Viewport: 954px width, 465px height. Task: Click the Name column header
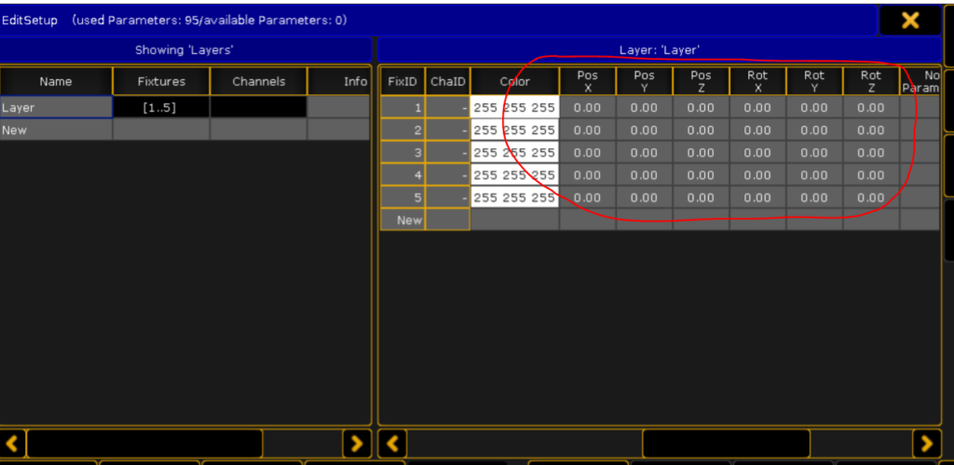point(56,81)
